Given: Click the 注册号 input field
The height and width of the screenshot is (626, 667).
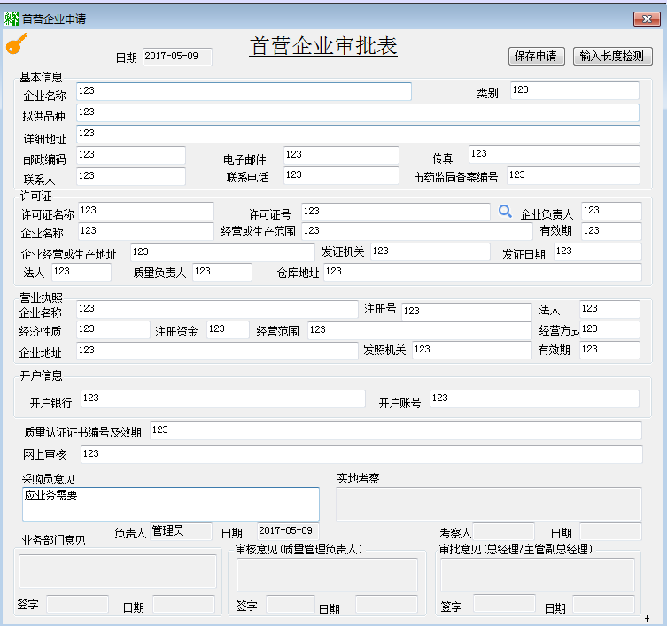Looking at the screenshot, I should click(x=466, y=312).
